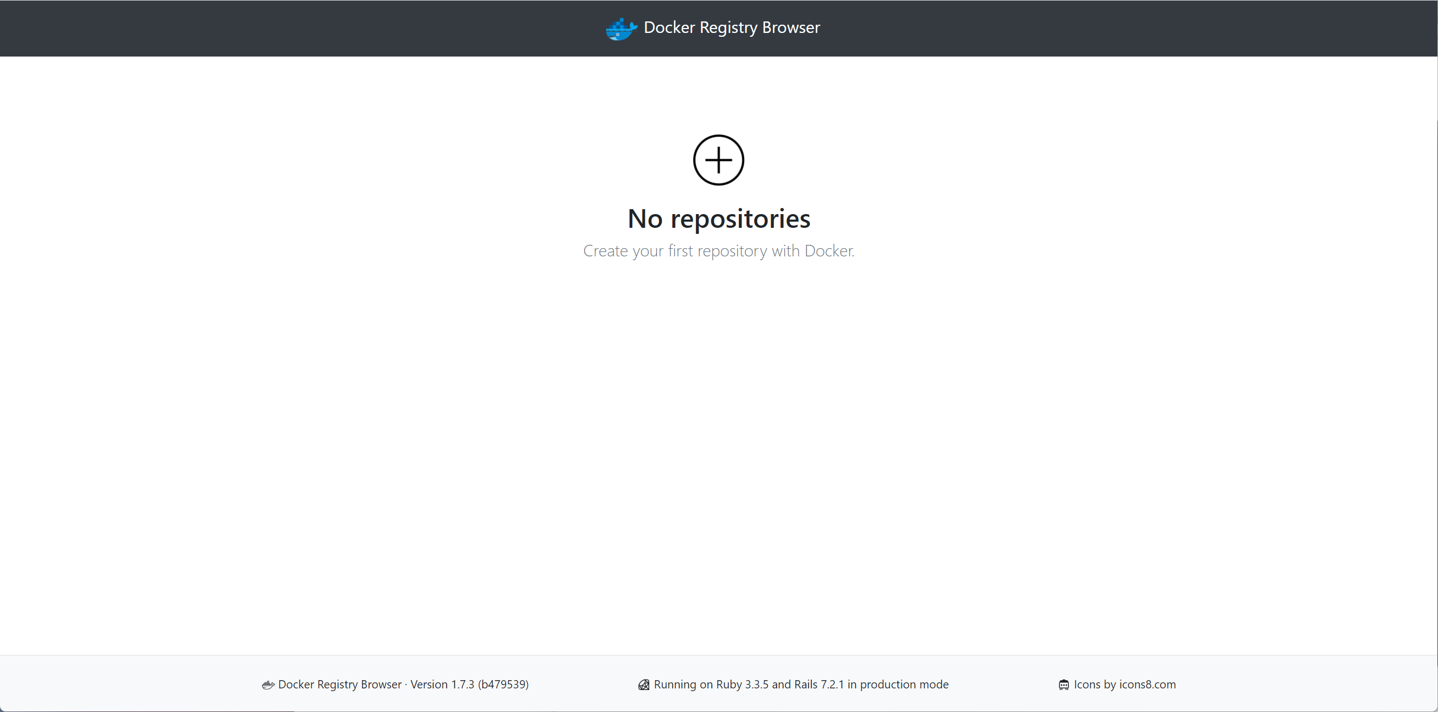This screenshot has height=712, width=1438.
Task: Click 'Running on Ruby 3.3.5 and Rails 7.2.1' text
Action: pos(749,684)
